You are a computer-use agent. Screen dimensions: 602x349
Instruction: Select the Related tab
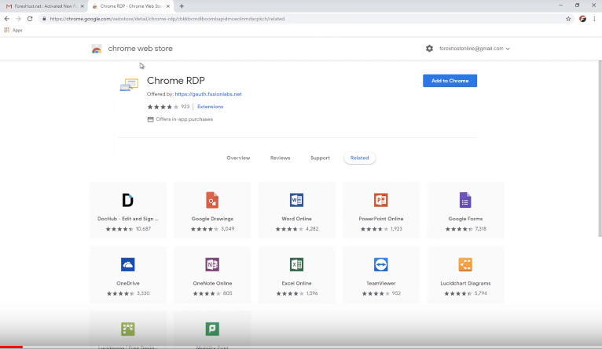pos(359,158)
